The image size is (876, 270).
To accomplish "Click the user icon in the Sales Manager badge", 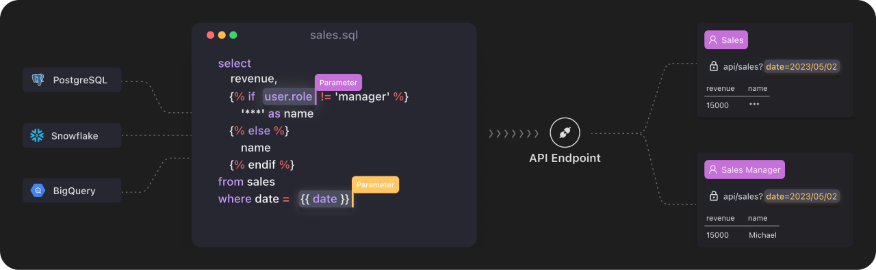I will pos(712,170).
